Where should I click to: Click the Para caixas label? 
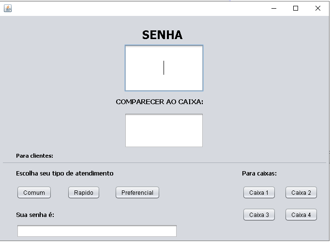(x=259, y=174)
